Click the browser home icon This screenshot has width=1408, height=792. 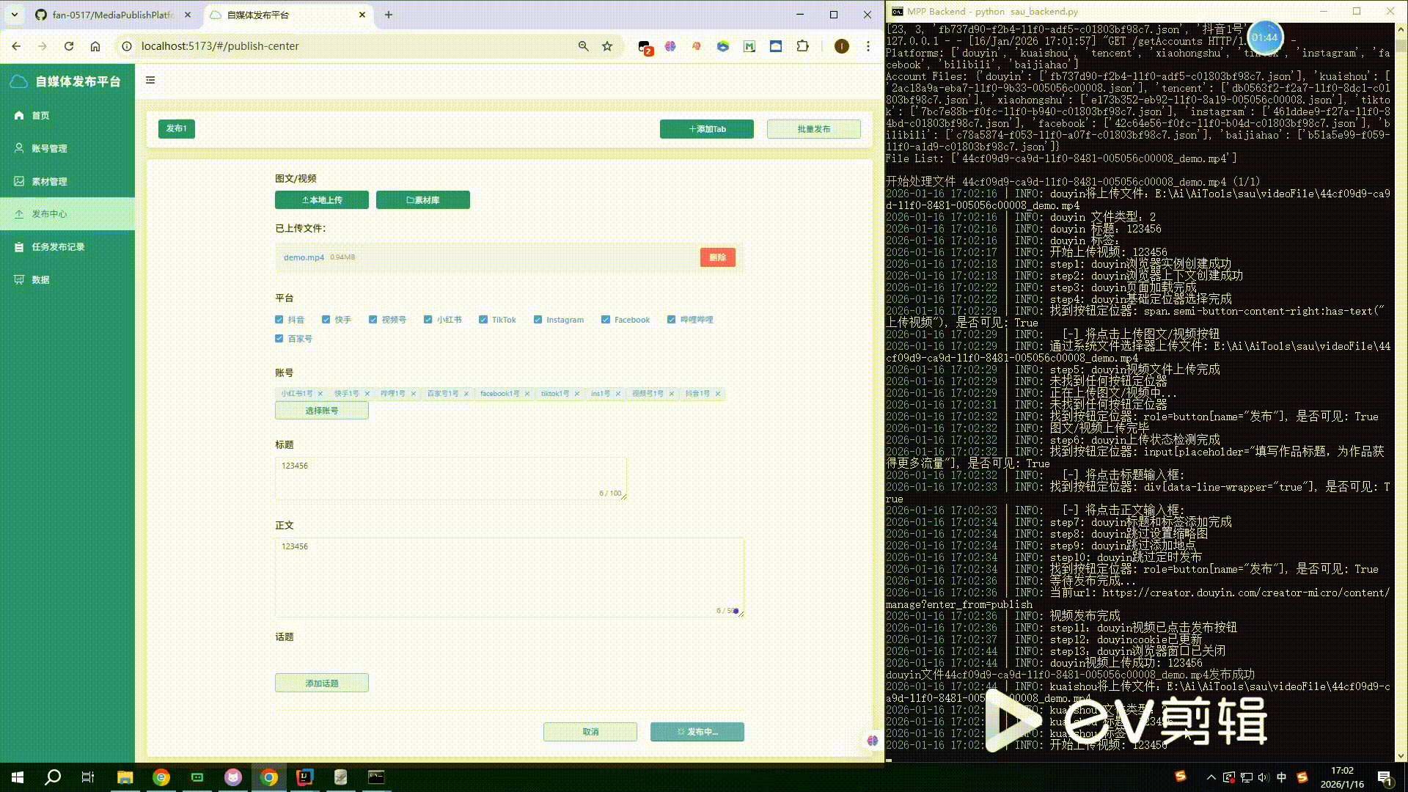[95, 46]
